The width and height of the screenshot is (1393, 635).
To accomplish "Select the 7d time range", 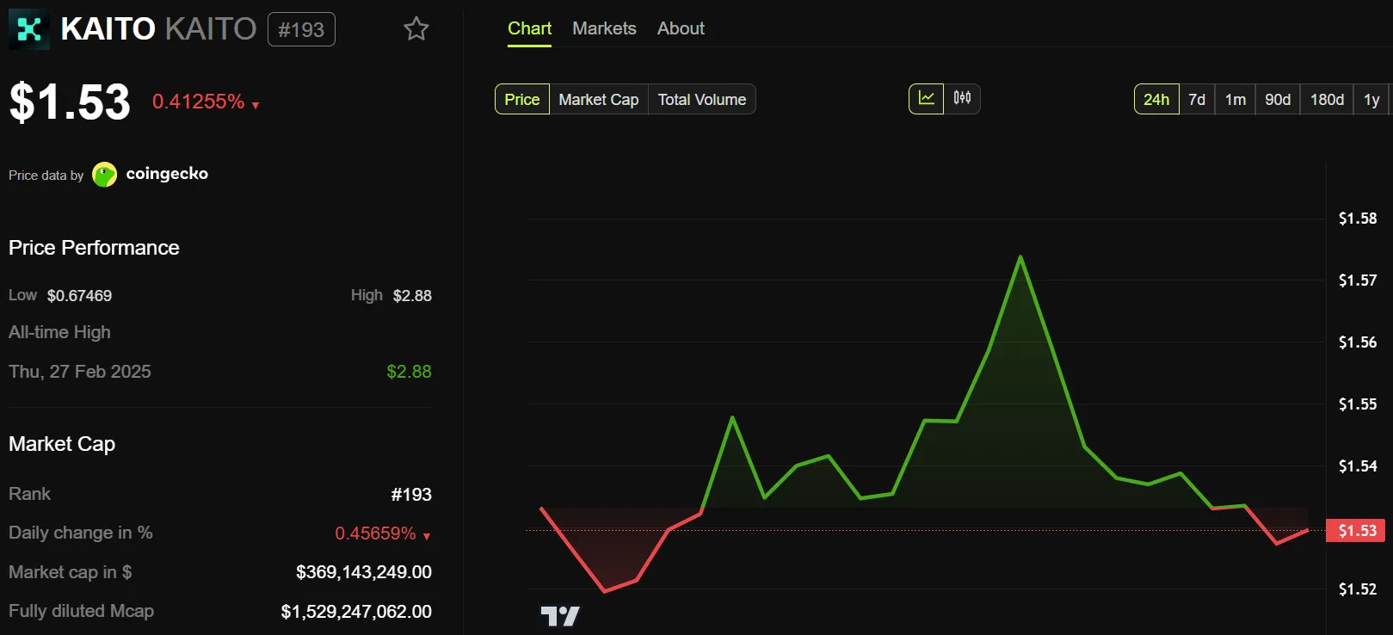I will [1197, 99].
